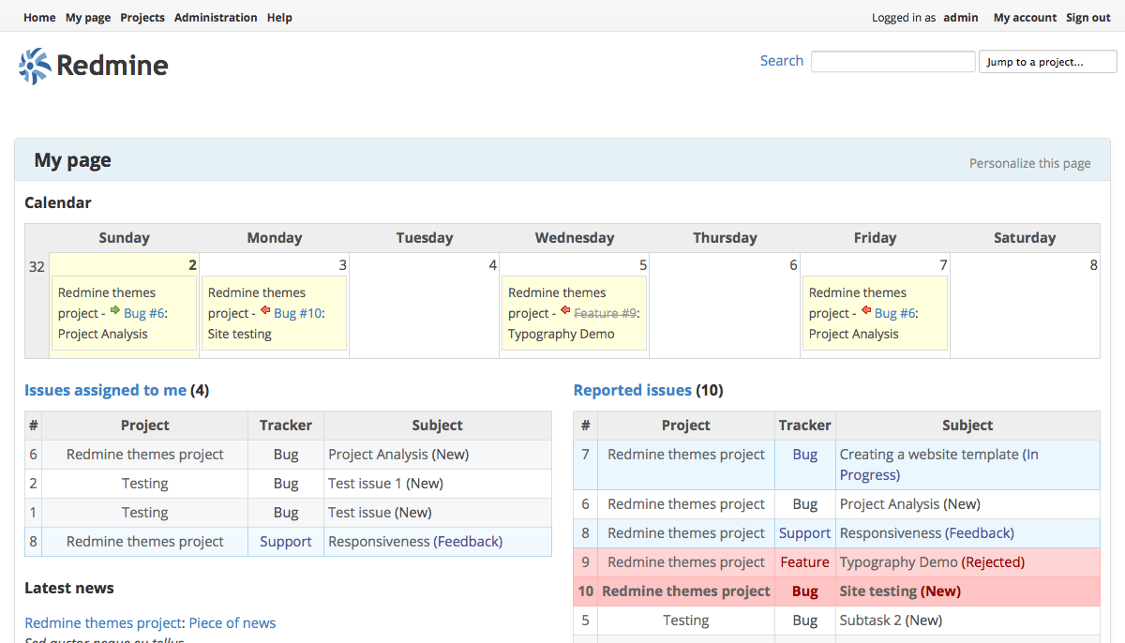Image resolution: width=1125 pixels, height=643 pixels.
Task: Open My account link
Action: [x=1025, y=17]
